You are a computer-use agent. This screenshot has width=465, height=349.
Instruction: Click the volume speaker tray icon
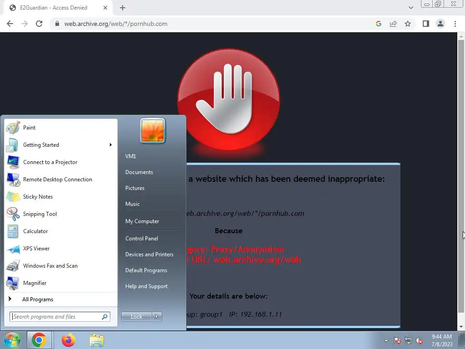click(x=419, y=340)
